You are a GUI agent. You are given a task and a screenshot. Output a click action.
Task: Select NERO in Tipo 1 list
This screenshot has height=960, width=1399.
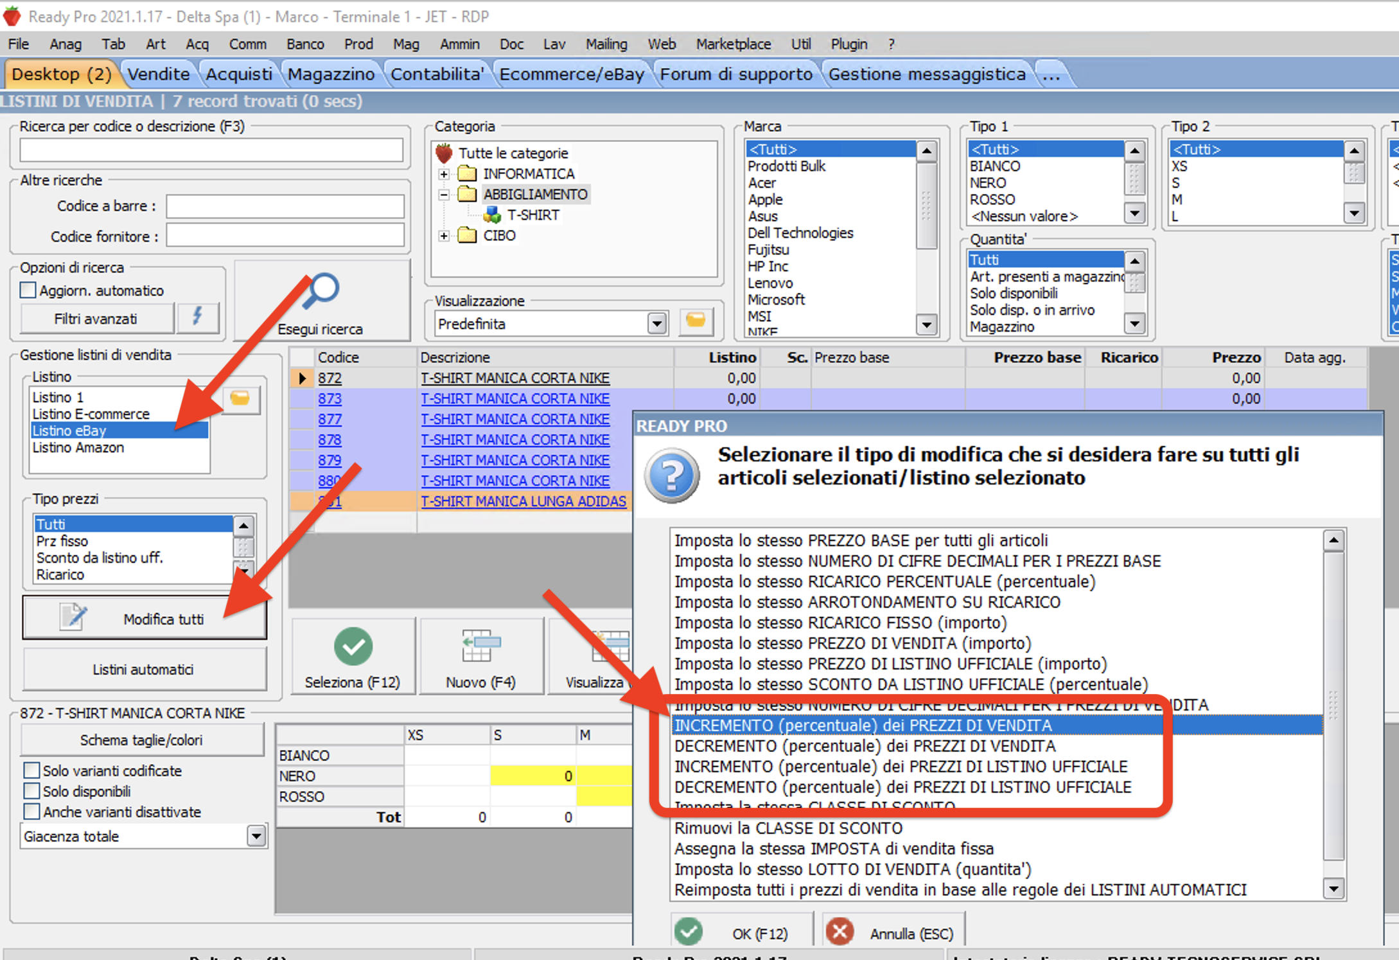coord(1046,182)
